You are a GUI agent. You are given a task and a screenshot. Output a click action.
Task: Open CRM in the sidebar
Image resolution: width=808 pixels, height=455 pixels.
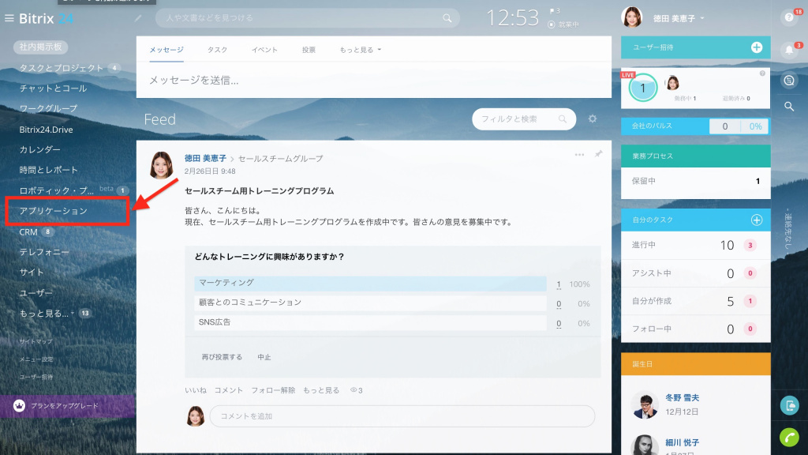(28, 232)
